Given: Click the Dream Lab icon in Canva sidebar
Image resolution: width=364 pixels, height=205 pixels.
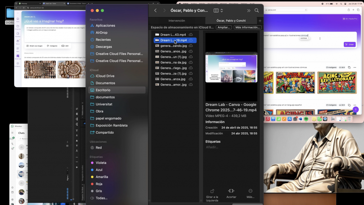Looking at the screenshot, I should tap(18, 56).
